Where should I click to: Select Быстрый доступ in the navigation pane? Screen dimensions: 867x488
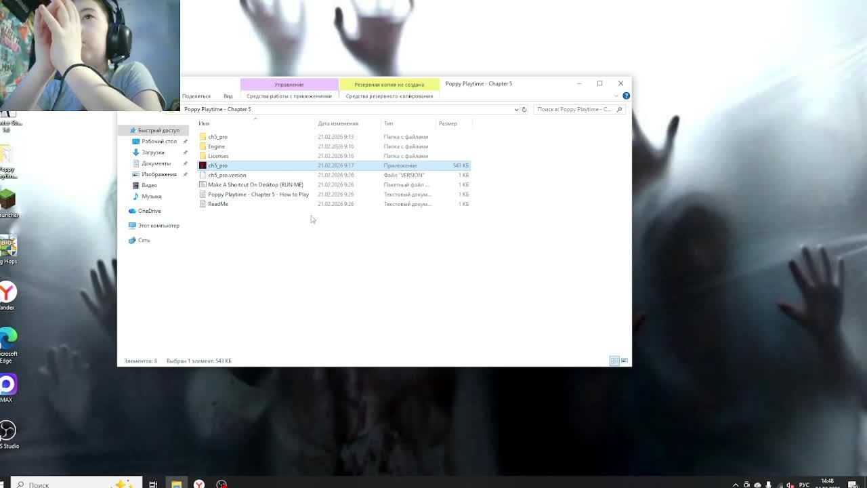[x=154, y=130]
